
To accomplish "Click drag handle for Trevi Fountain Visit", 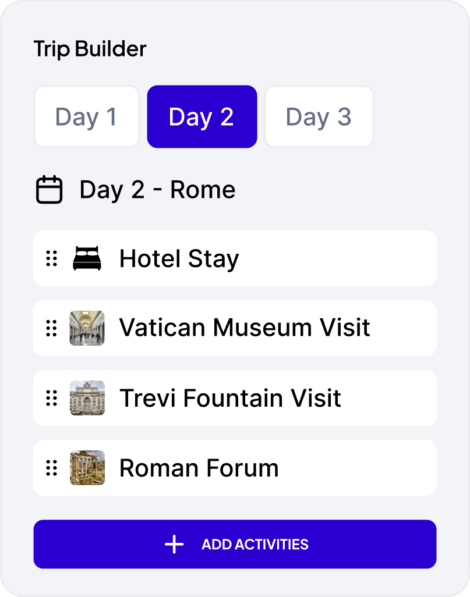I will [52, 398].
